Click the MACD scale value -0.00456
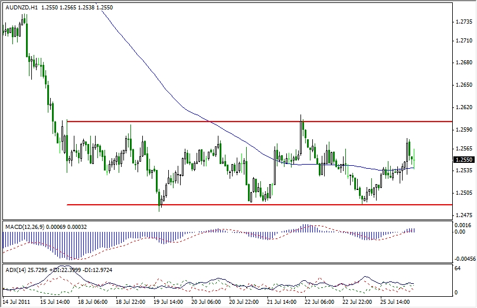The width and height of the screenshot is (477, 308). pos(465,259)
